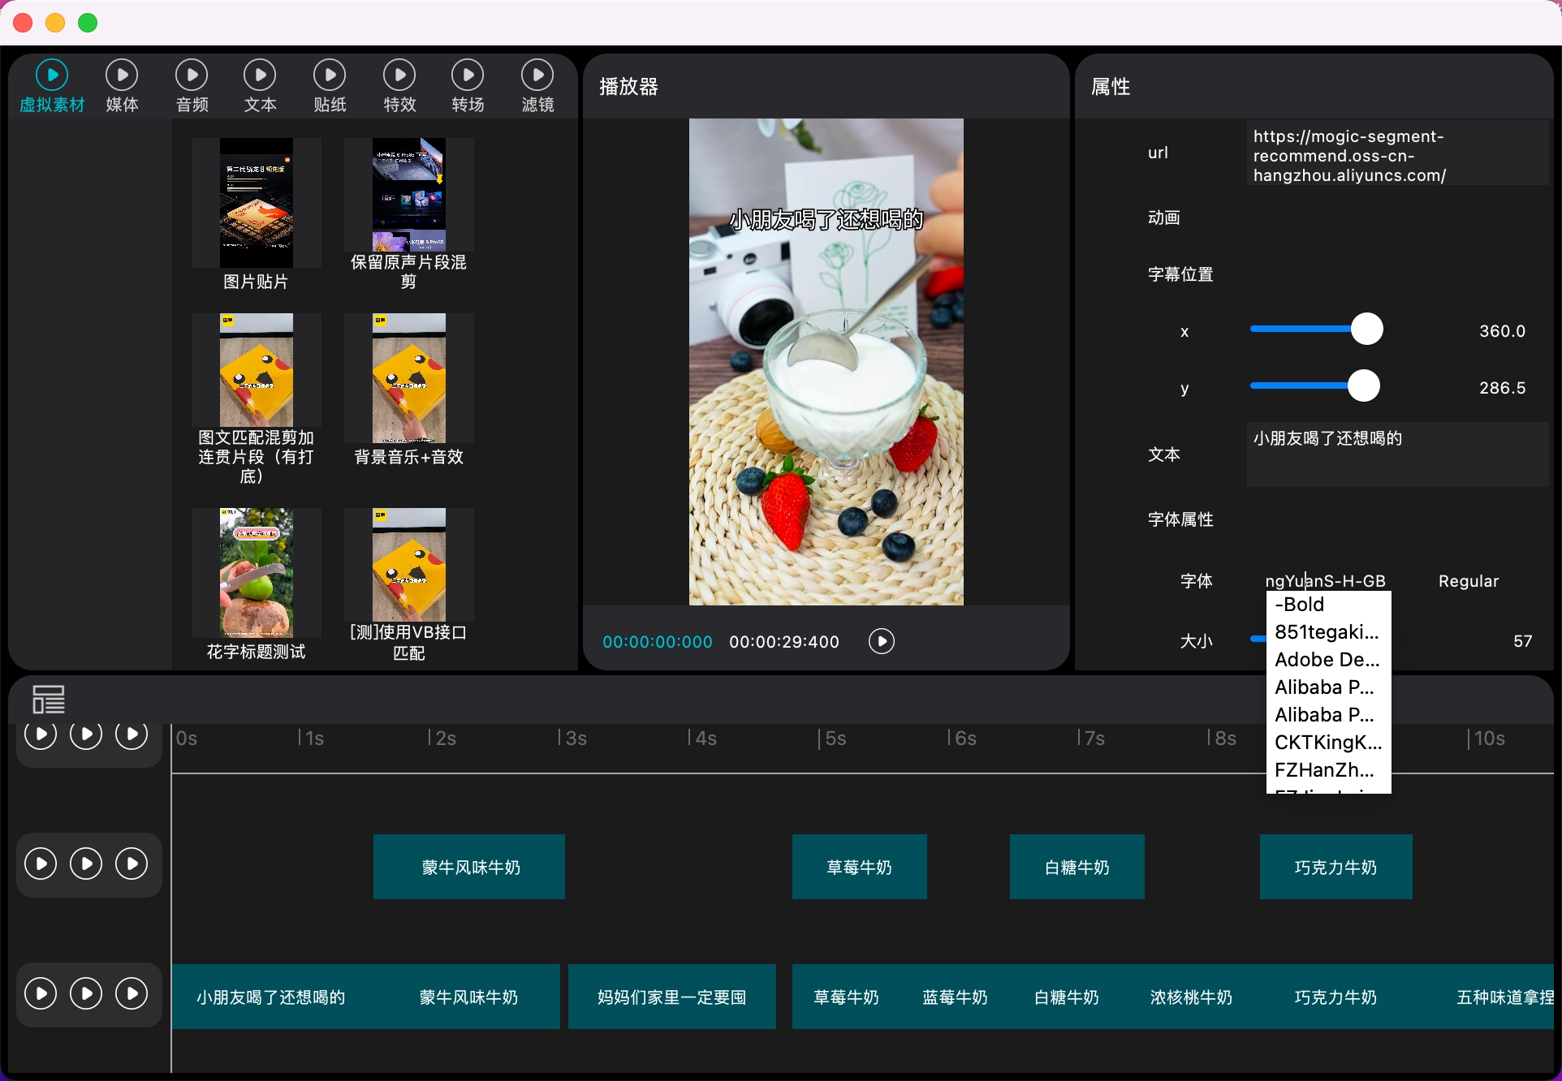Image resolution: width=1562 pixels, height=1081 pixels.
Task: Click first control icon on middle track
Action: click(41, 864)
